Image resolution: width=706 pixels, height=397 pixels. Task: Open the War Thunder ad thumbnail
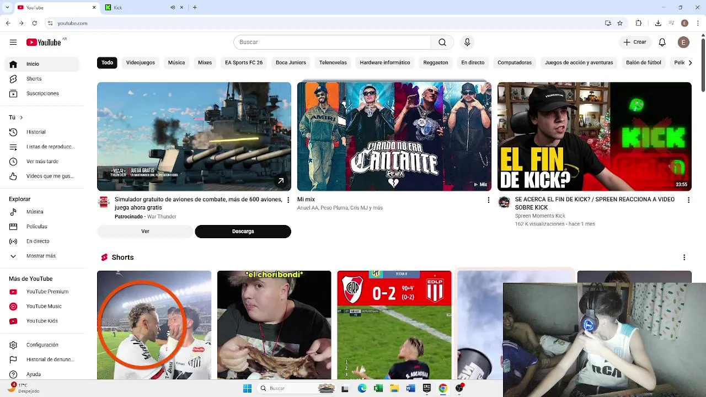tap(194, 137)
